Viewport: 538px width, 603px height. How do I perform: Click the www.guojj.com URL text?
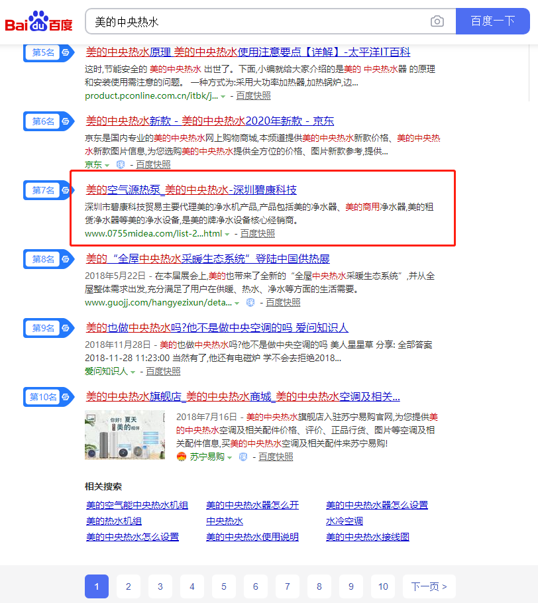[x=158, y=303]
